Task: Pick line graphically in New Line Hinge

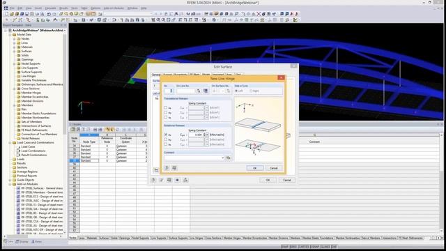Action: (x=199, y=91)
